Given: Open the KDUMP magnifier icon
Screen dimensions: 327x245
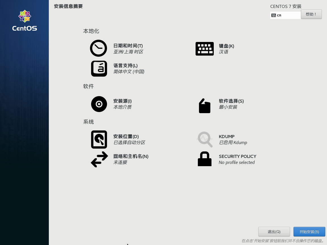Looking at the screenshot, I should click(x=205, y=140).
